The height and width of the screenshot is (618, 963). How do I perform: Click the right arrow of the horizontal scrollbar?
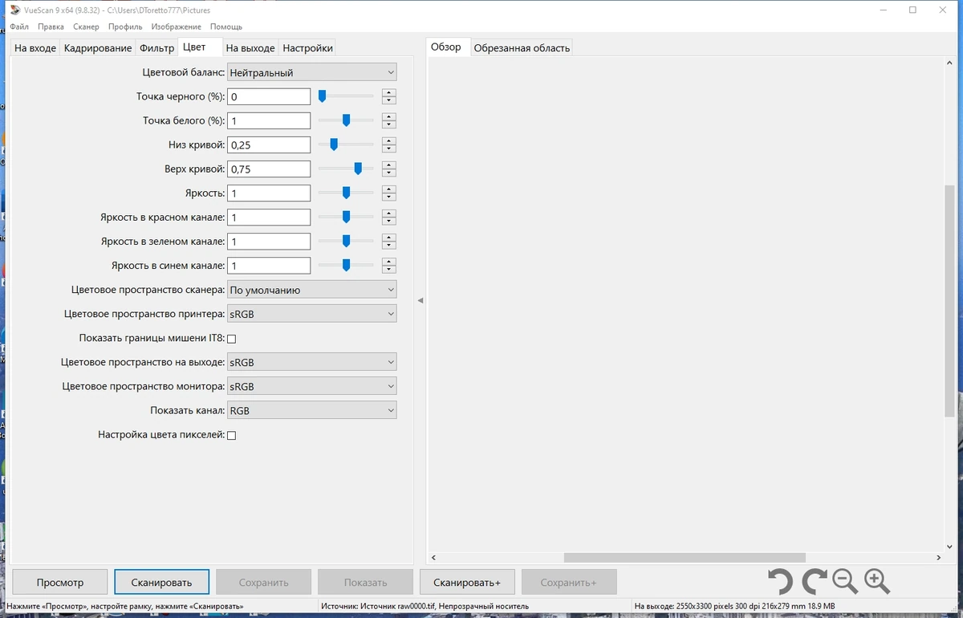(x=939, y=558)
